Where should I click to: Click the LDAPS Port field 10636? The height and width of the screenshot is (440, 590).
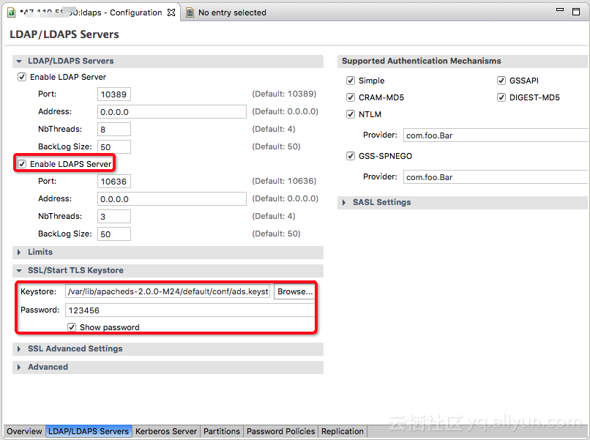(x=114, y=182)
